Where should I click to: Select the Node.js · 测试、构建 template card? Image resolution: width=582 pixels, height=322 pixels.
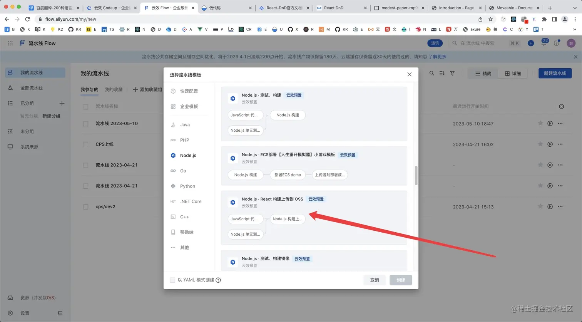point(314,114)
